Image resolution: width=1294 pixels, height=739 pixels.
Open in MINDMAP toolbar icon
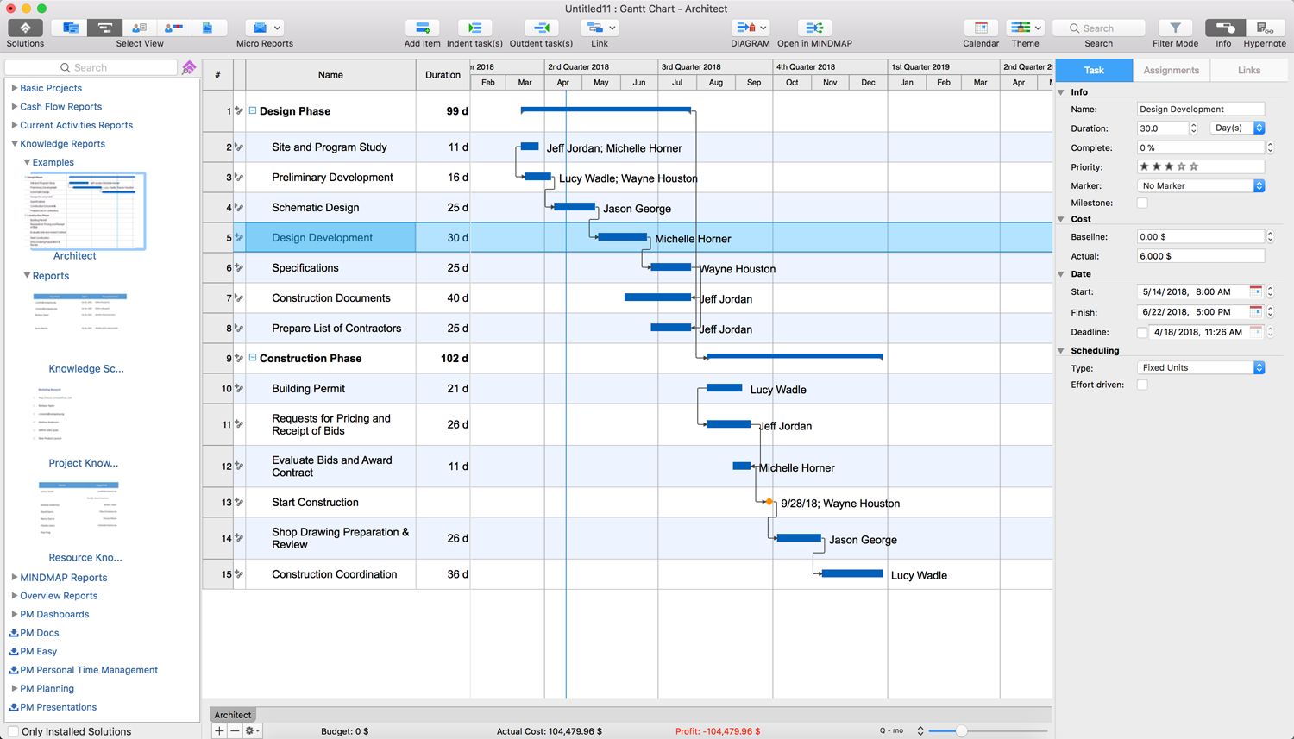point(813,28)
